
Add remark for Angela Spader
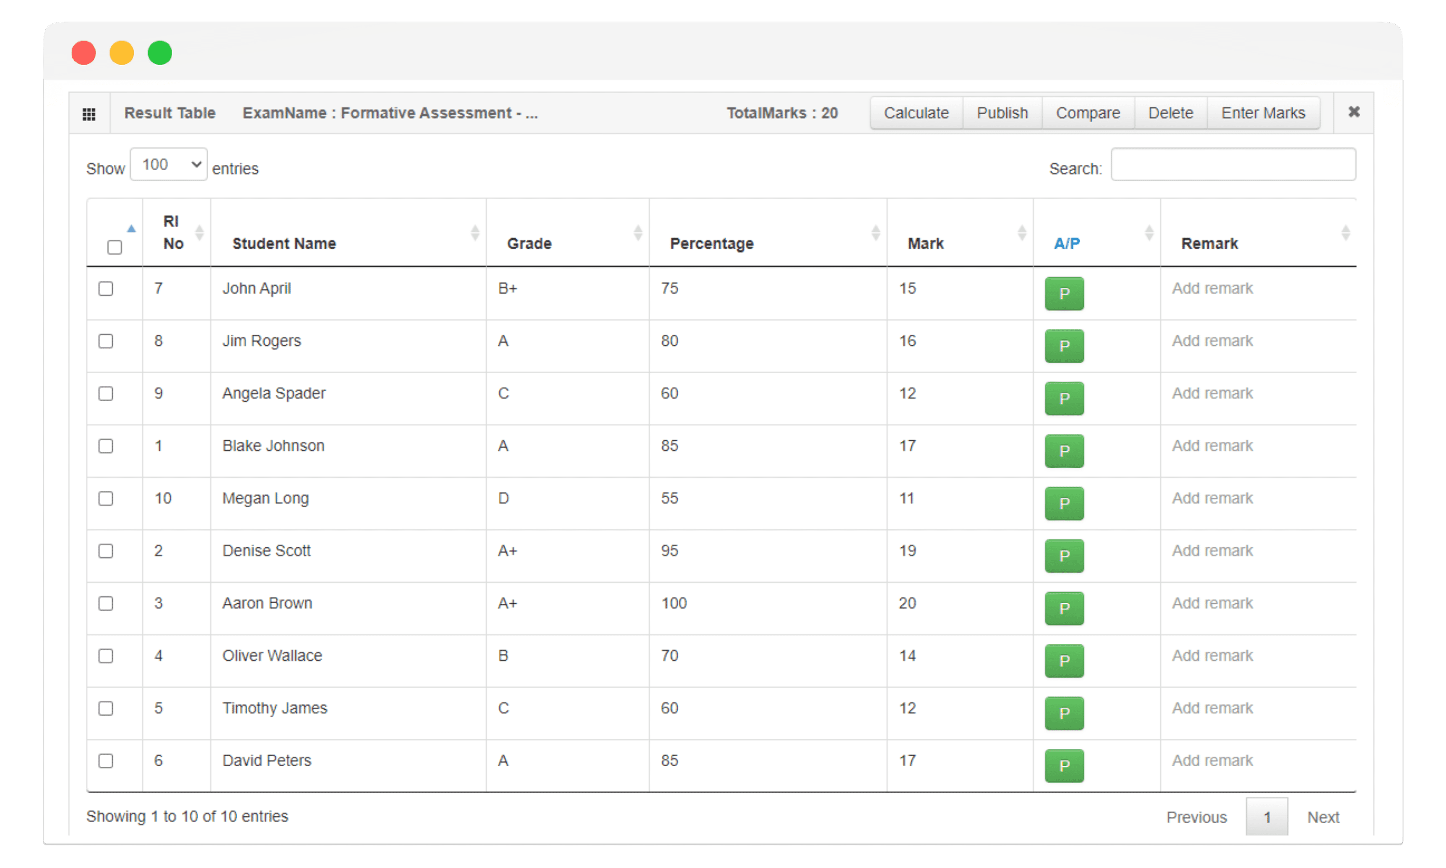(x=1212, y=393)
